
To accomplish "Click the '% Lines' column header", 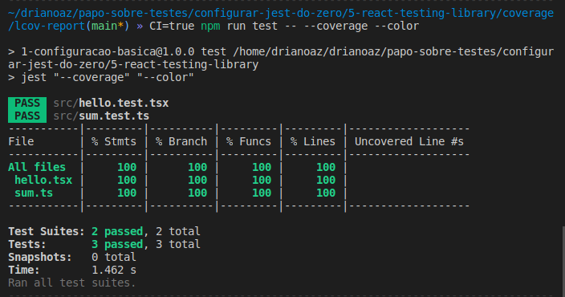I will (x=313, y=141).
